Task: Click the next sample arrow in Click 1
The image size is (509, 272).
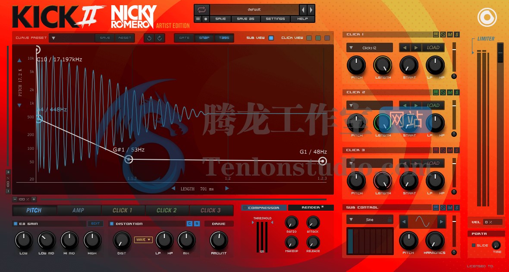Action: point(415,48)
